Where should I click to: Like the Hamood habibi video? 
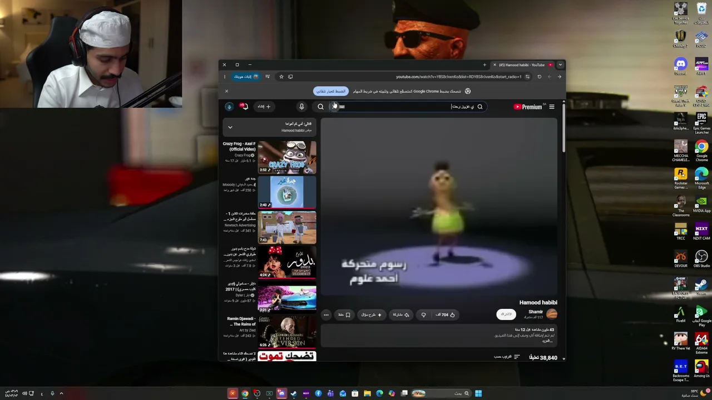[446, 315]
